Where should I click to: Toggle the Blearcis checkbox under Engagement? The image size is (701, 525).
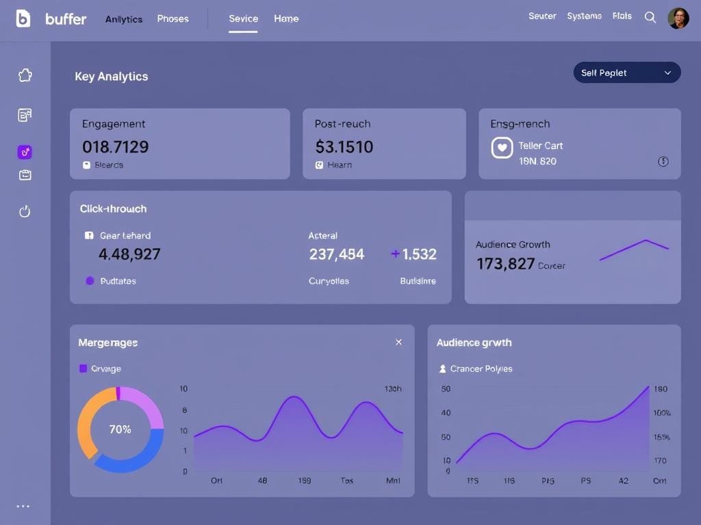87,165
